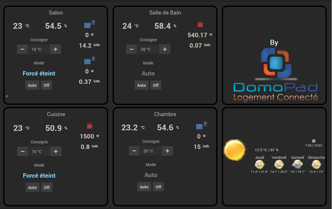Click the sunrise/sunset icon above 7:35 | 19:52
332x209 pixels.
[314, 141]
